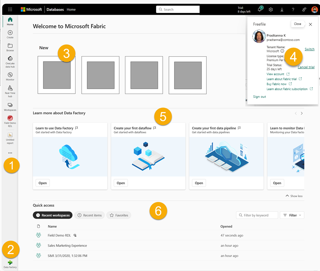Close the account panel with the X
Image resolution: width=320 pixels, height=271 pixels.
coord(310,24)
